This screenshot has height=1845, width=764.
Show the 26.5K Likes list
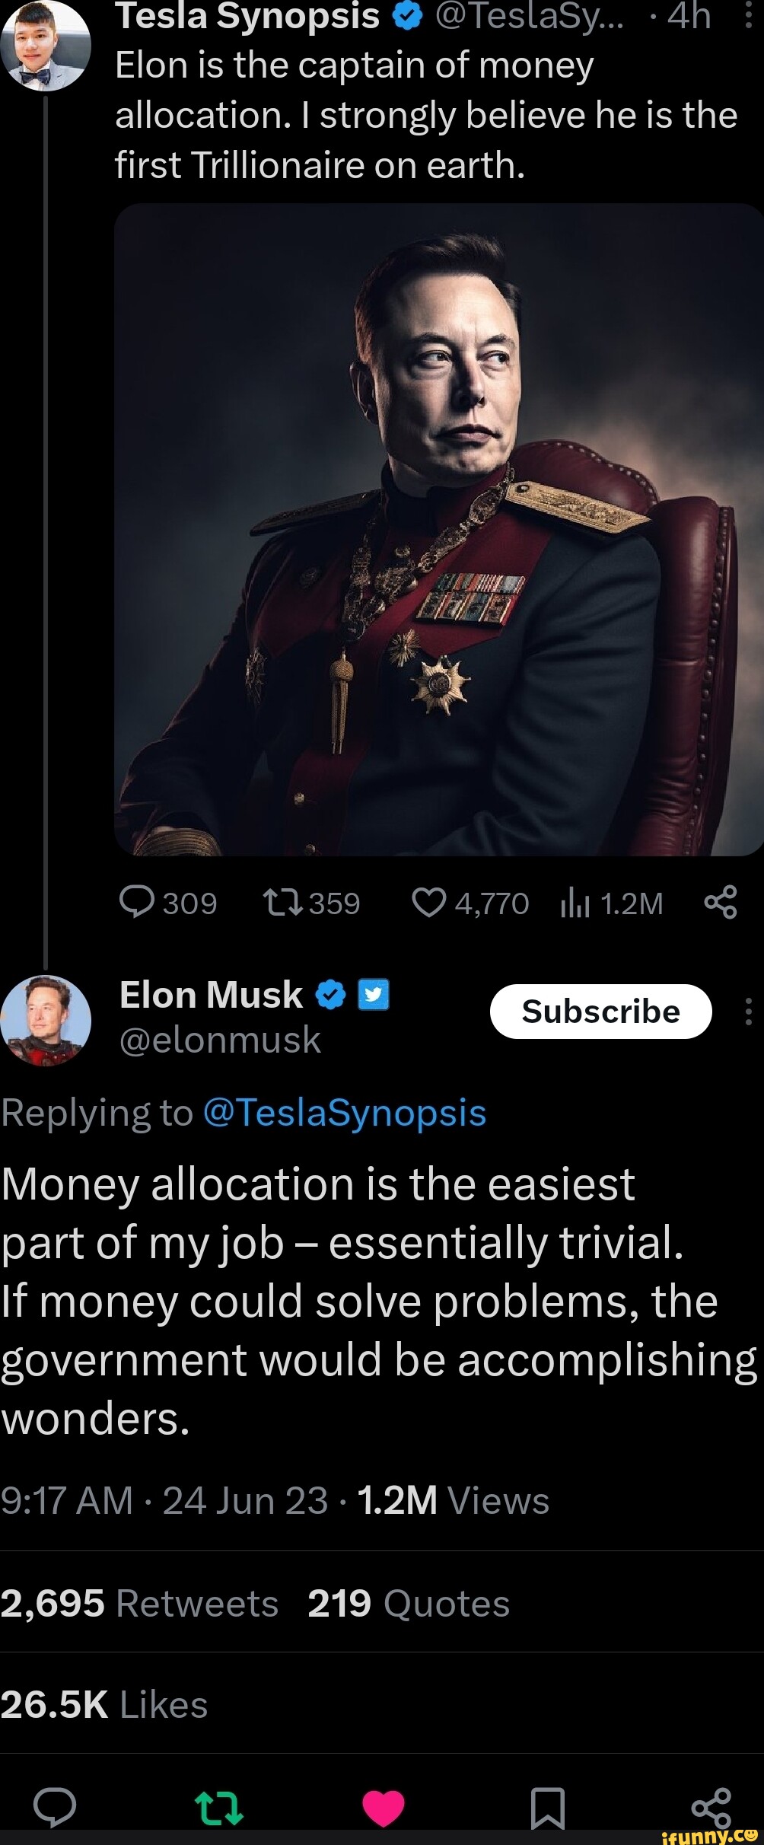pyautogui.click(x=104, y=1705)
